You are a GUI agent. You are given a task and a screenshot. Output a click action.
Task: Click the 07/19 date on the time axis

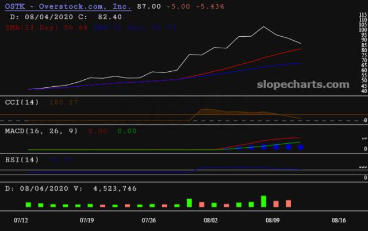click(x=87, y=220)
